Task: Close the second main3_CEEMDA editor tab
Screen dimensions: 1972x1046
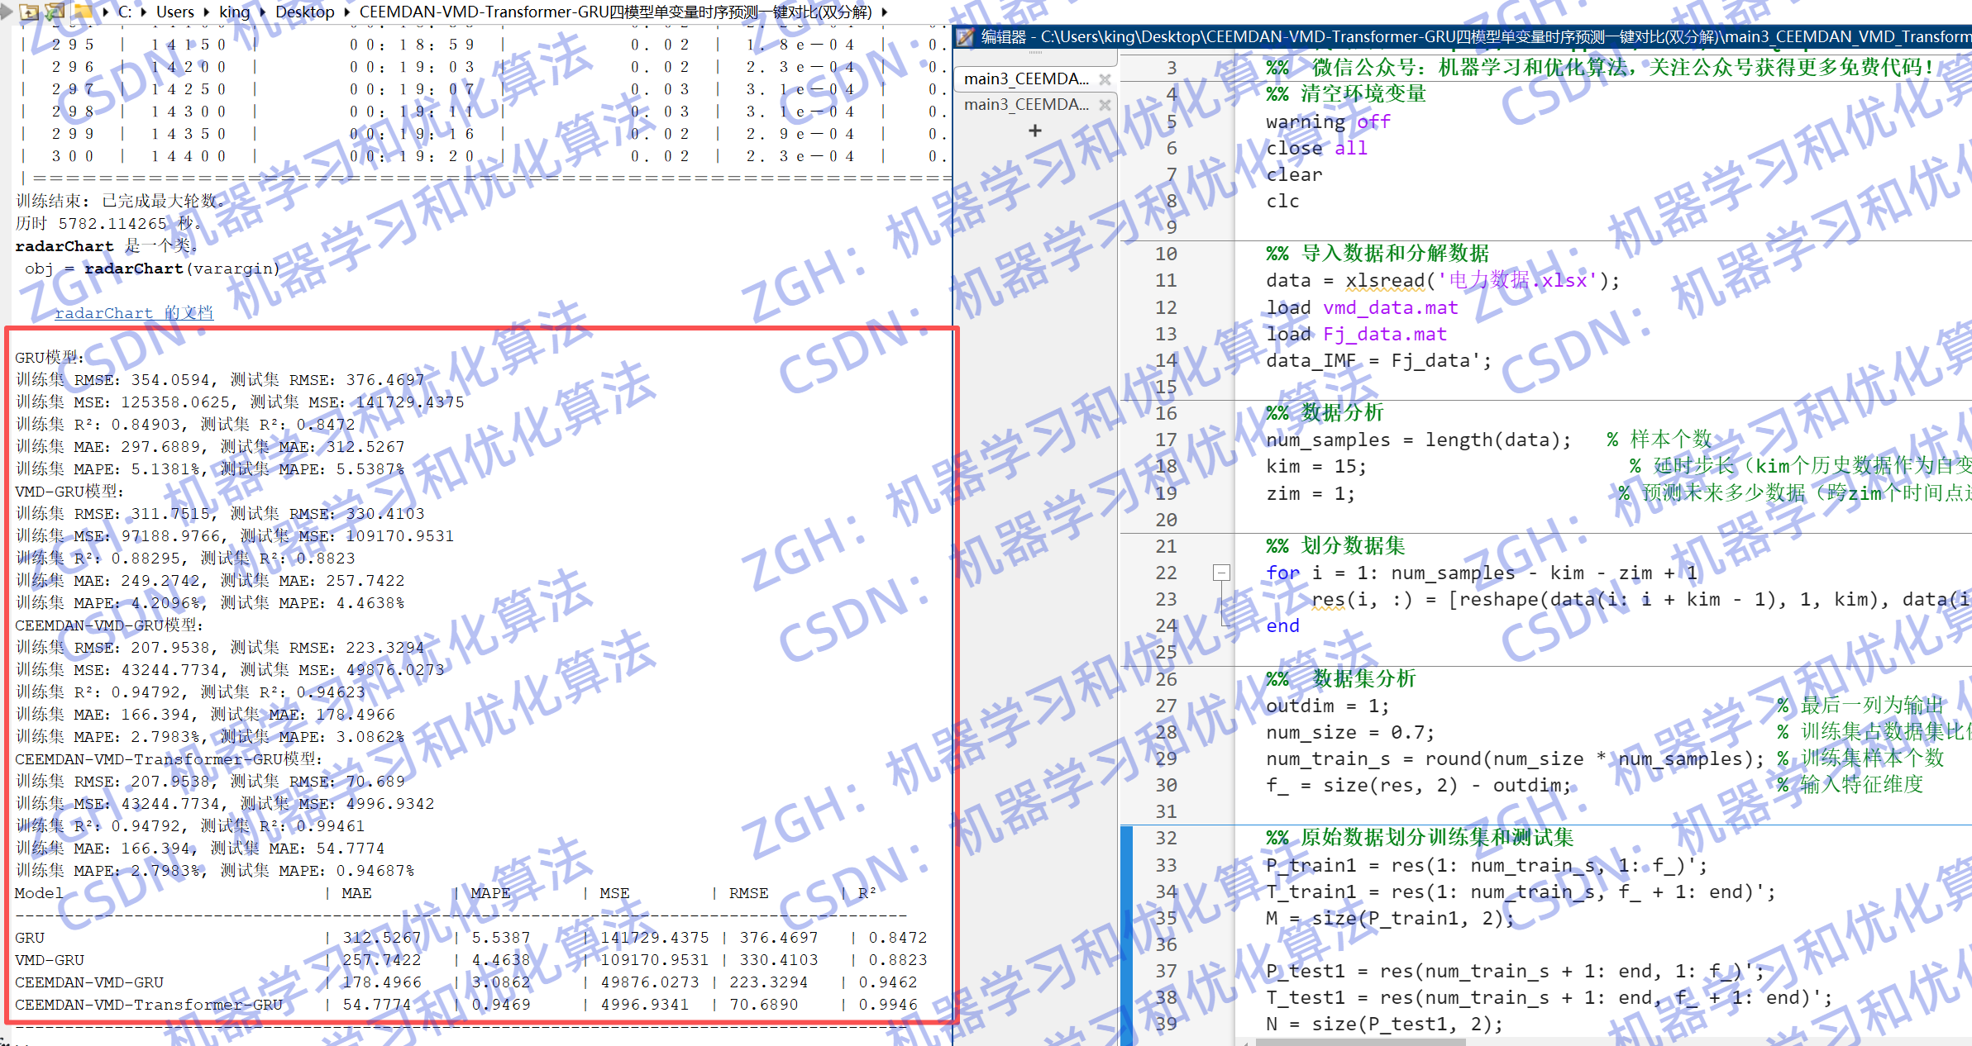Action: [x=1105, y=105]
